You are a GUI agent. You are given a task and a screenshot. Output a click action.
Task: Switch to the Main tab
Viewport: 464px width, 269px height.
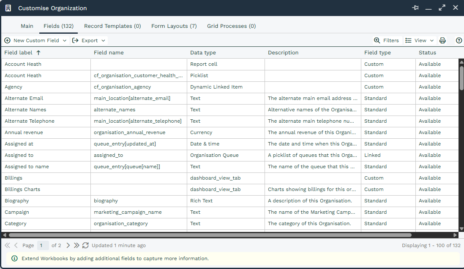(x=27, y=26)
